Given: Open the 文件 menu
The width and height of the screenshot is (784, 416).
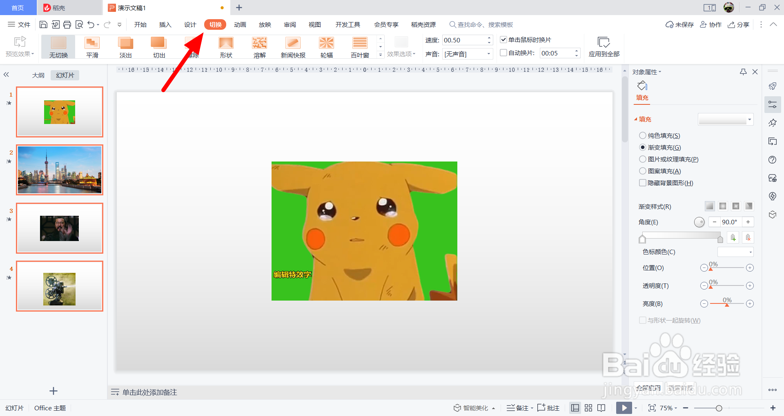Looking at the screenshot, I should (x=19, y=24).
